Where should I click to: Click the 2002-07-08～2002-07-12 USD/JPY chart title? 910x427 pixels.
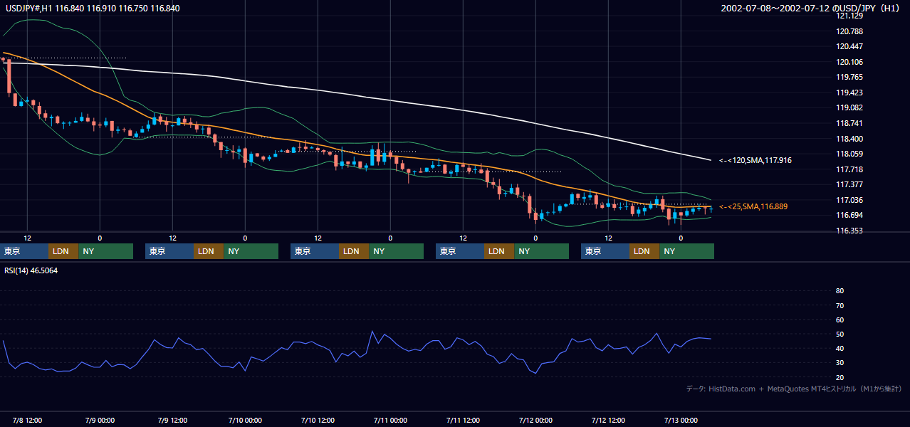click(x=812, y=9)
